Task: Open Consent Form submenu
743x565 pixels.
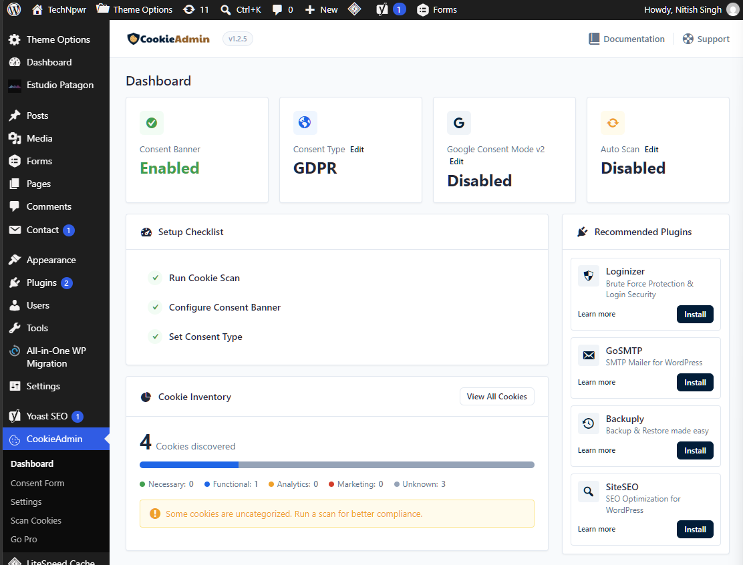Action: click(37, 483)
